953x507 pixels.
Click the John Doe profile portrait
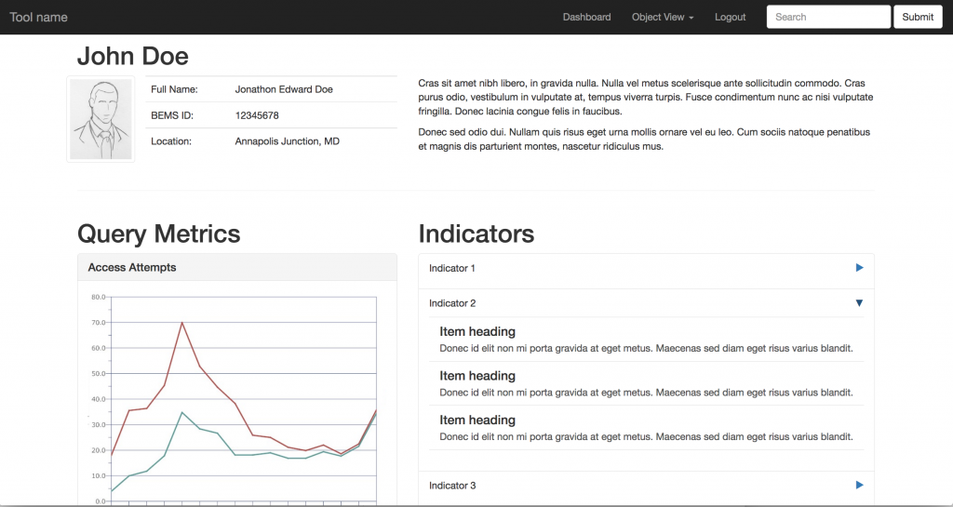click(x=101, y=119)
